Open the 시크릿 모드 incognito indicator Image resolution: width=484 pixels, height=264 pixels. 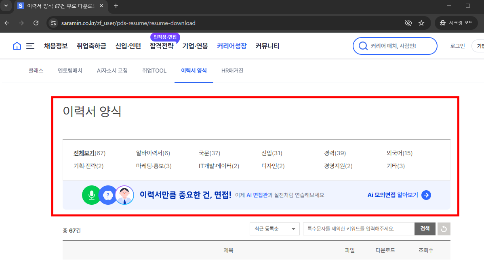(x=456, y=23)
